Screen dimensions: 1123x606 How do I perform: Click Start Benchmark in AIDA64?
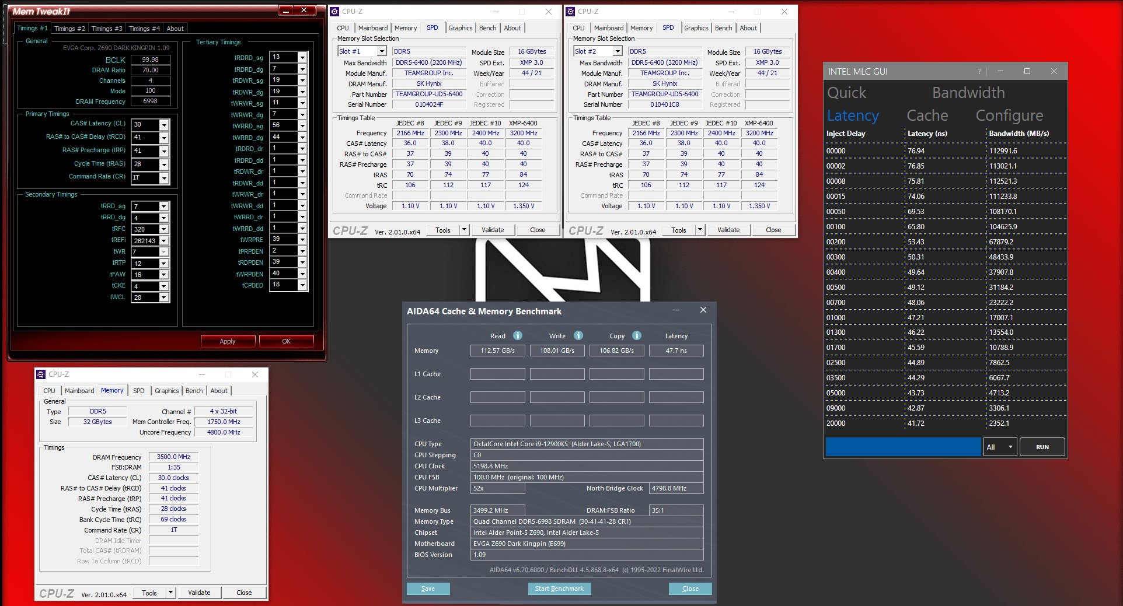coord(559,589)
